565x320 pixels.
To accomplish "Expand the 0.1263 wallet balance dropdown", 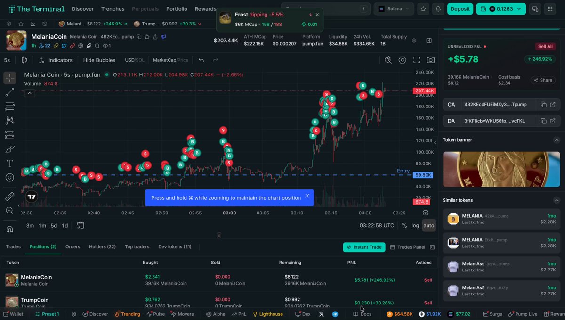I will 501,9.
